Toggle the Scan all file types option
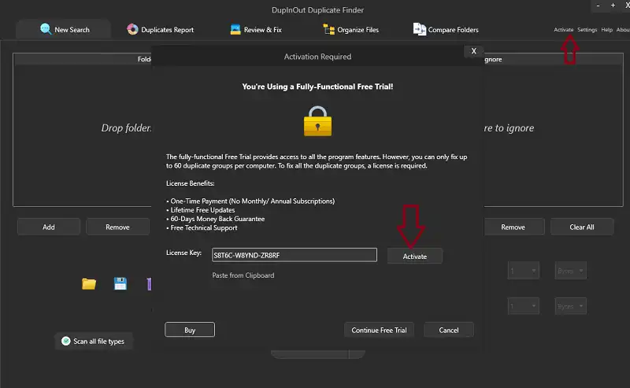630x388 pixels. [x=66, y=341]
